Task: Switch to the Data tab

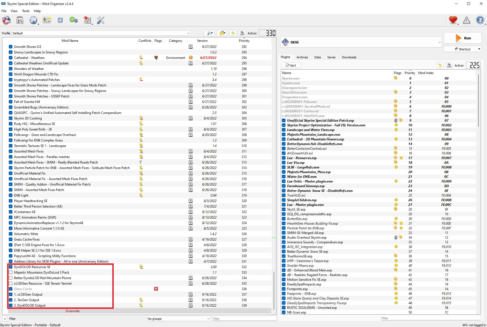Action: [x=317, y=57]
